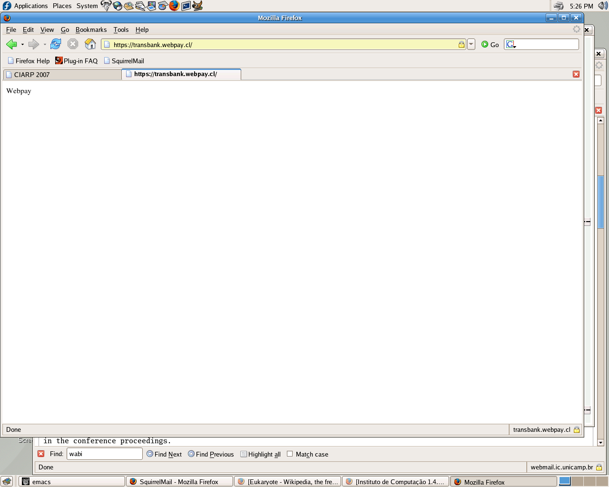609x487 pixels.
Task: Click the padlock icon in the address bar
Action: pyautogui.click(x=461, y=45)
